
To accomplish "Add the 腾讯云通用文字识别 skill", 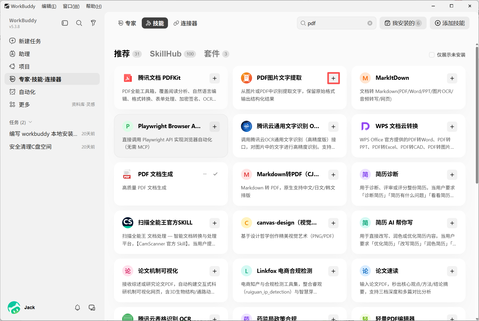I will 333,127.
